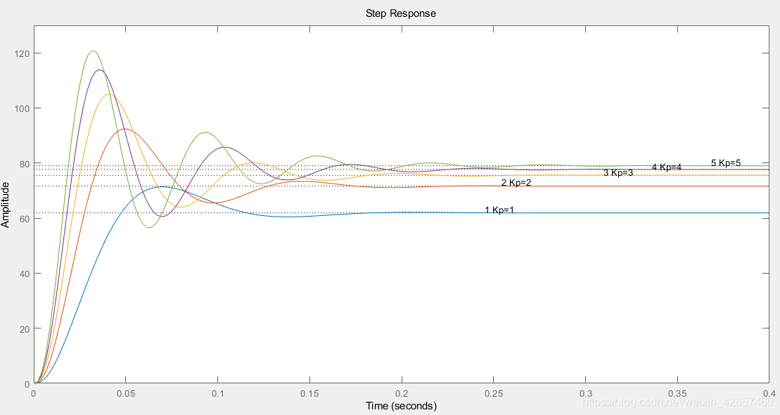The image size is (780, 415).
Task: Click the '3 Kp=3' curve label
Action: [618, 172]
